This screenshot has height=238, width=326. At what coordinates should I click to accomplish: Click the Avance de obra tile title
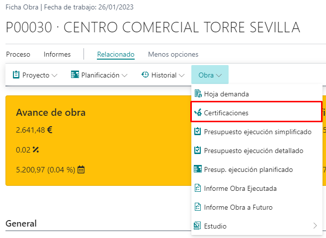tap(51, 112)
